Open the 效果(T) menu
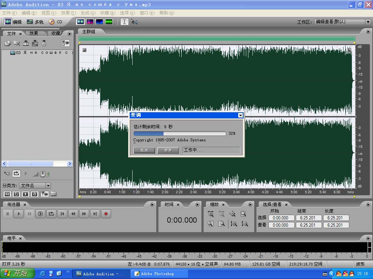Screen dimensions: 373x279 68,13
